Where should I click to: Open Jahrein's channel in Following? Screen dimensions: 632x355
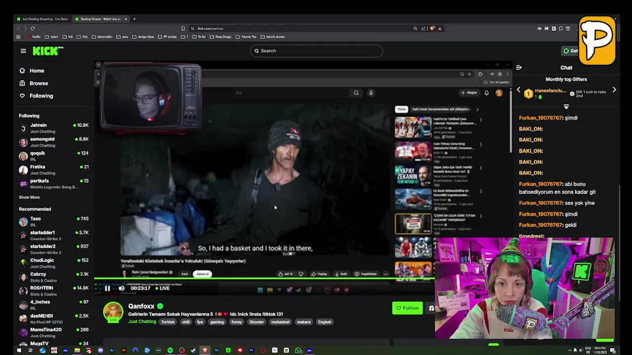(54, 128)
